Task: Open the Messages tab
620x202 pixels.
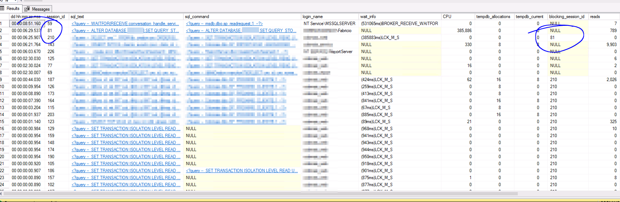Action: pyautogui.click(x=41, y=9)
